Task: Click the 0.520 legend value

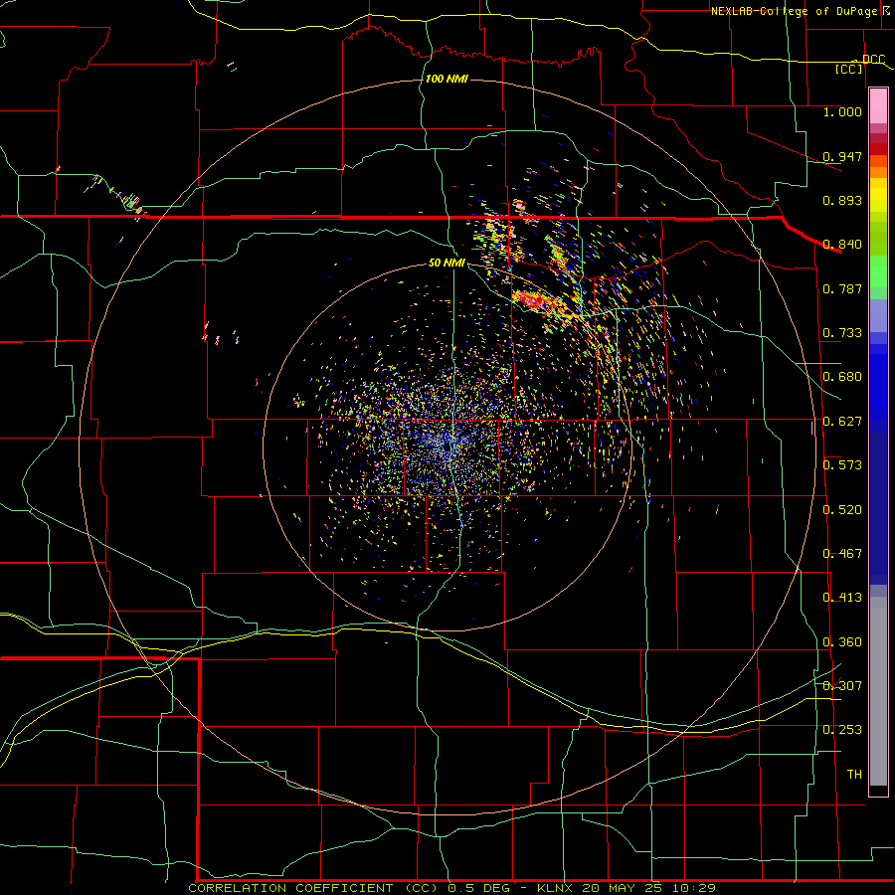Action: tap(842, 510)
